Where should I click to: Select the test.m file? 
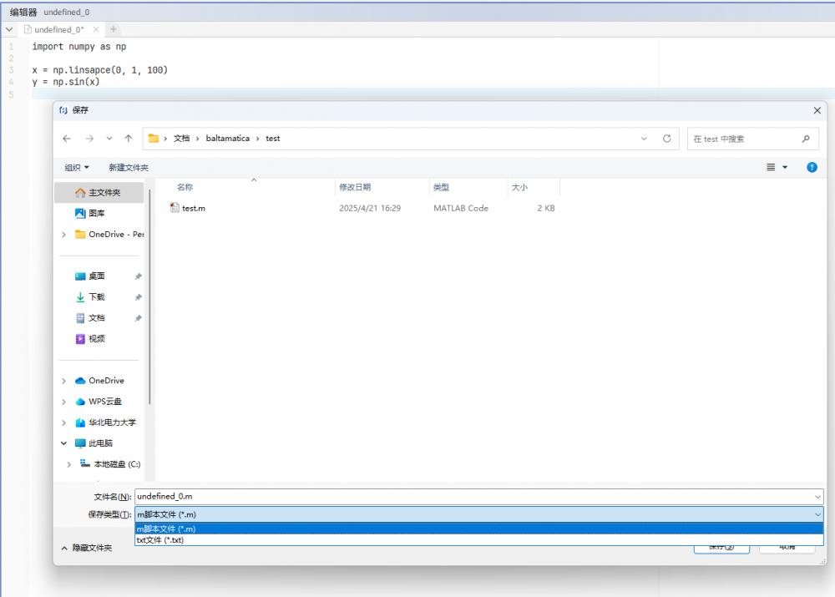(193, 208)
